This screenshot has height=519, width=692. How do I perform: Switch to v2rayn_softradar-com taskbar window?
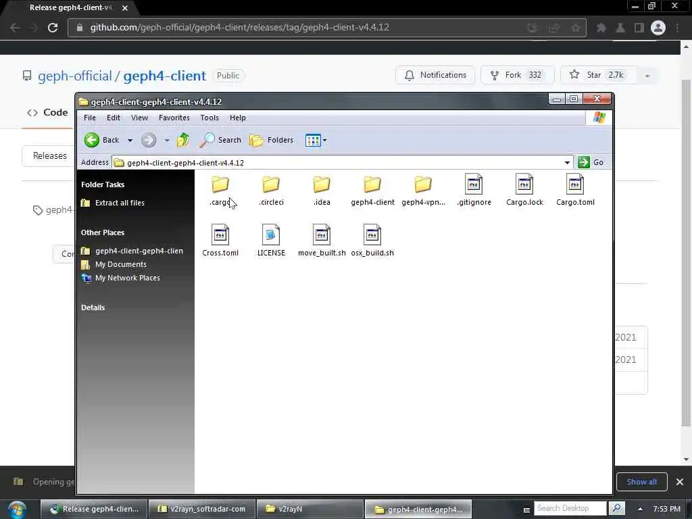pos(202,509)
